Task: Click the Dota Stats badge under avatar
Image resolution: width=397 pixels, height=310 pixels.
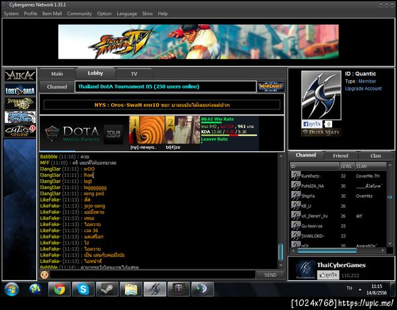Action: (321, 132)
